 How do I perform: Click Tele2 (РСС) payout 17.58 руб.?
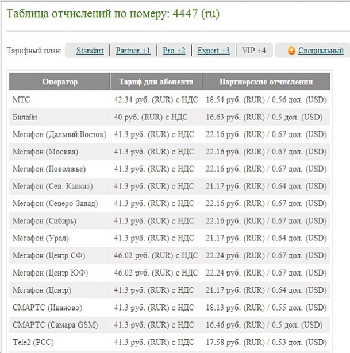[266, 342]
